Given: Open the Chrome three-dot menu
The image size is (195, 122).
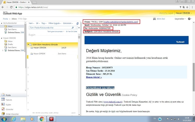Looking at the screenshot, I should pos(192,7).
